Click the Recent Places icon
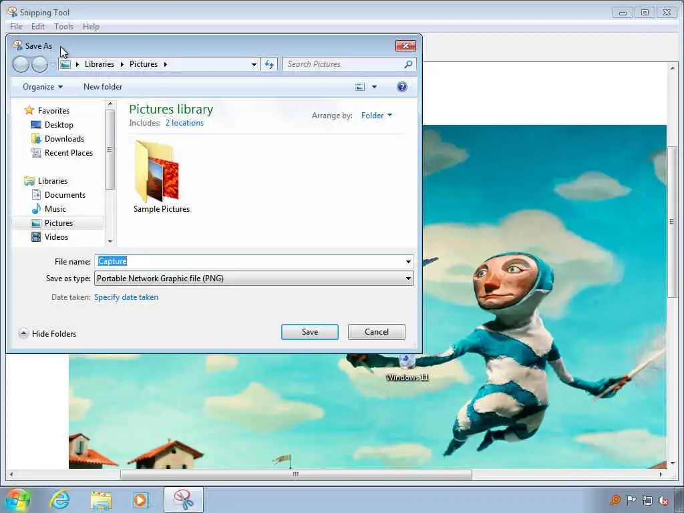 36,153
